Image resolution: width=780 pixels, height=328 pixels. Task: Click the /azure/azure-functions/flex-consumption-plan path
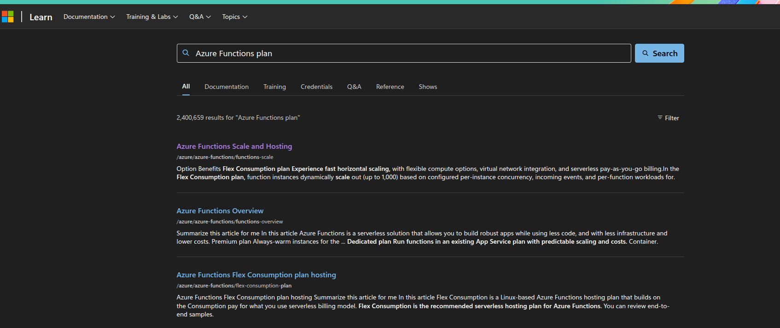[x=234, y=286]
